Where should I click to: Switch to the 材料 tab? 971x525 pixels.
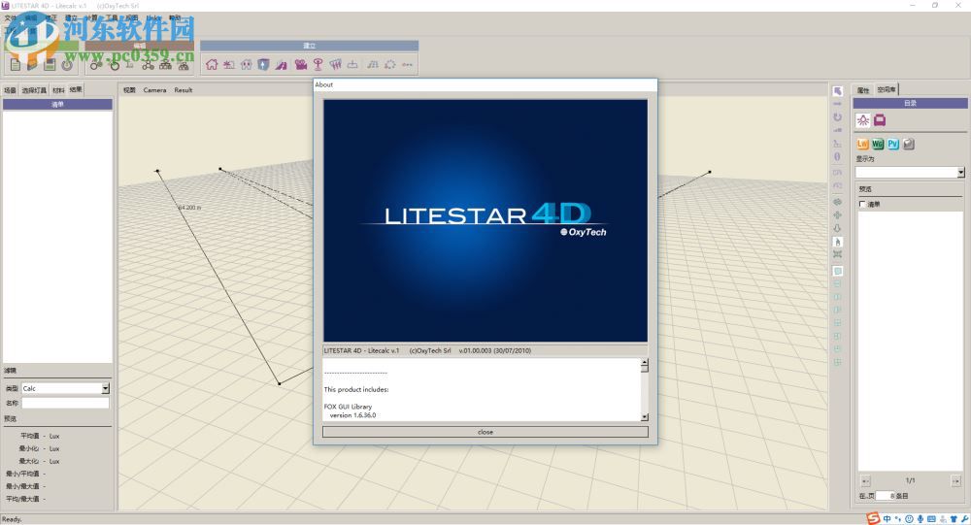tap(58, 90)
